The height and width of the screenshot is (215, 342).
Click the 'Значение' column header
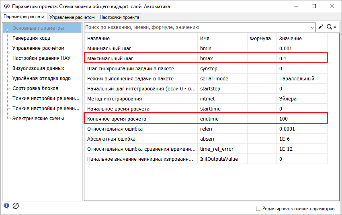tap(290, 38)
